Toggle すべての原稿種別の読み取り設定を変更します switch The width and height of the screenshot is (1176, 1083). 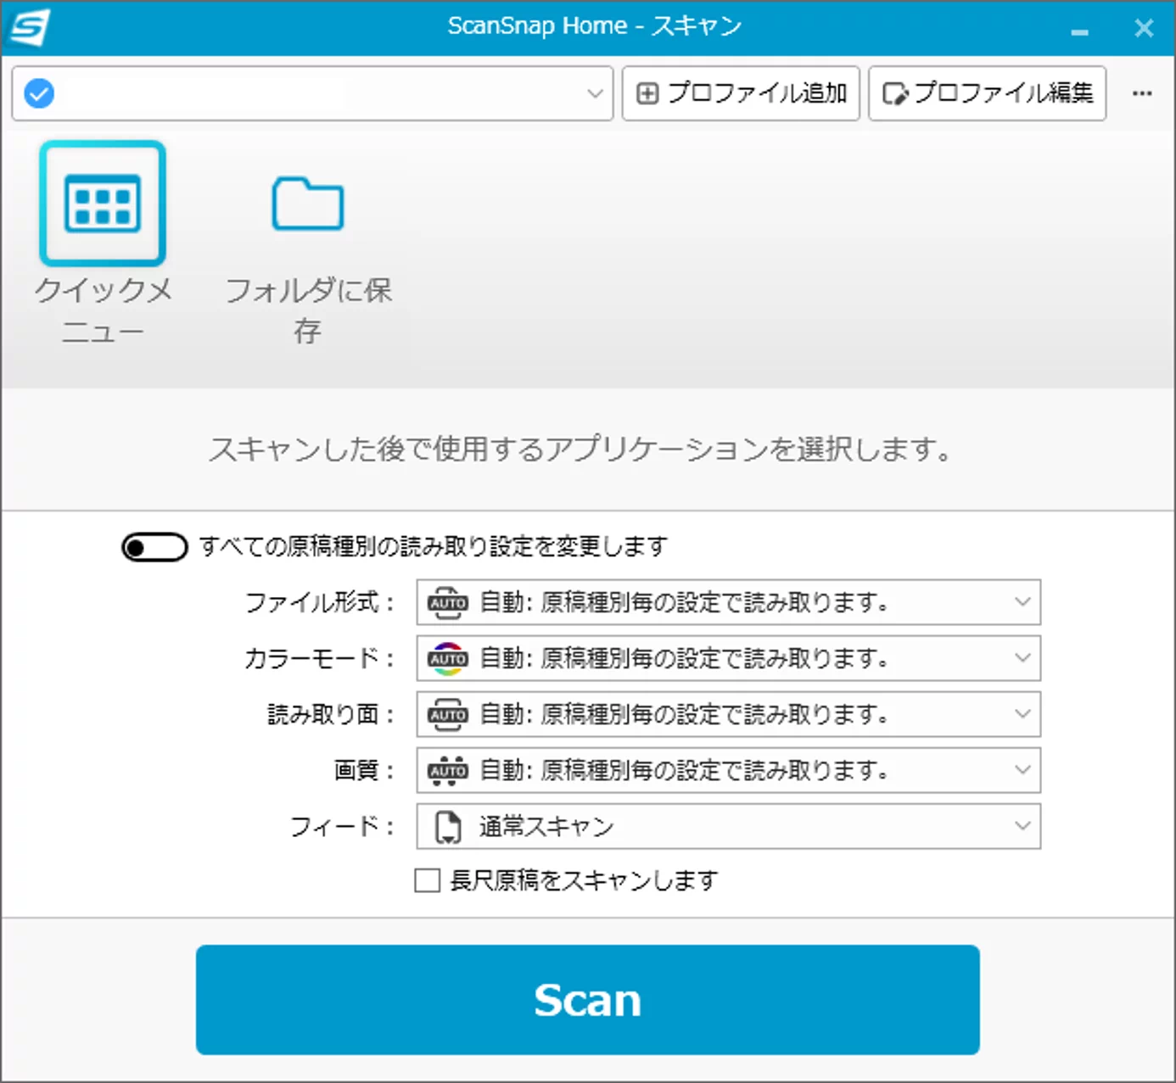154,547
